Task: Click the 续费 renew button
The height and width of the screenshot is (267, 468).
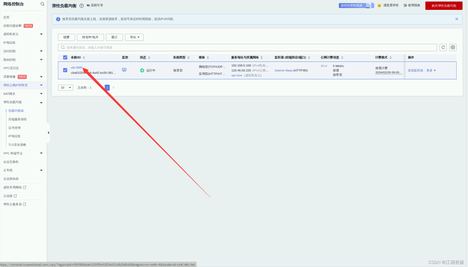Action: [x=66, y=37]
